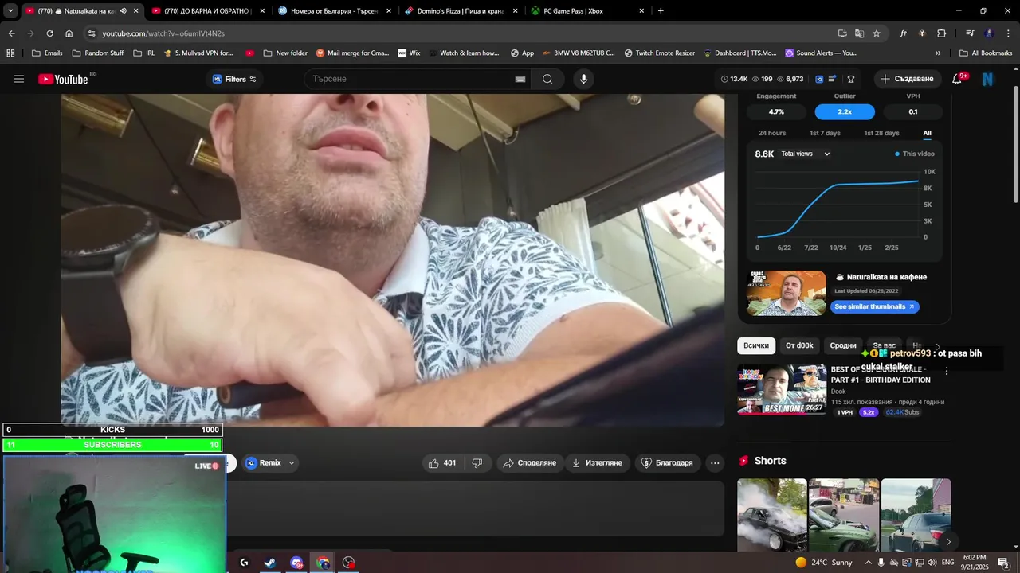The height and width of the screenshot is (573, 1020).
Task: Select the 24 hours range
Action: [x=771, y=133]
